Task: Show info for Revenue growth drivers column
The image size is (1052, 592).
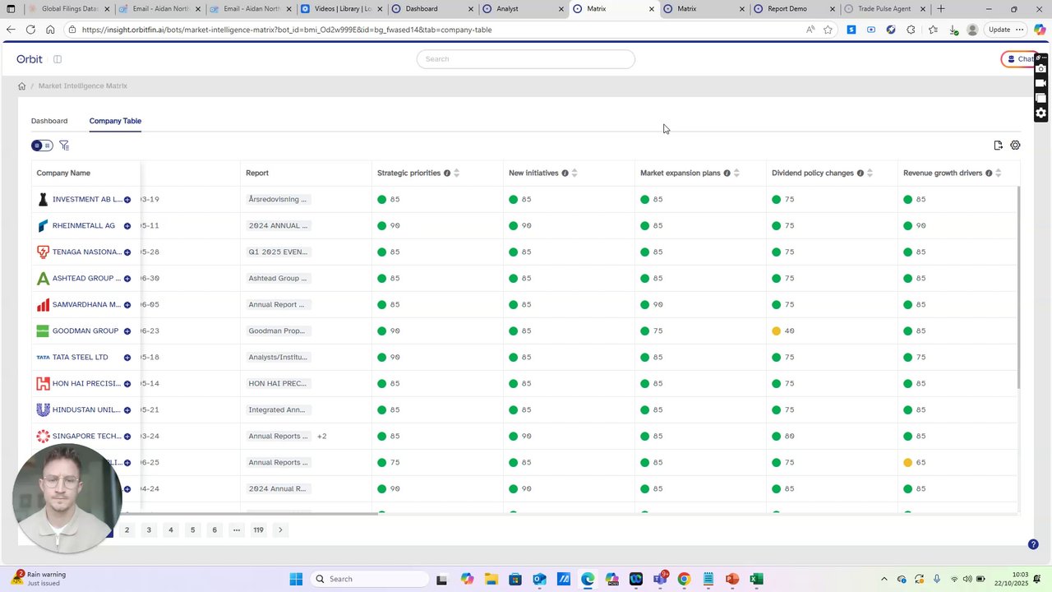Action: [990, 173]
